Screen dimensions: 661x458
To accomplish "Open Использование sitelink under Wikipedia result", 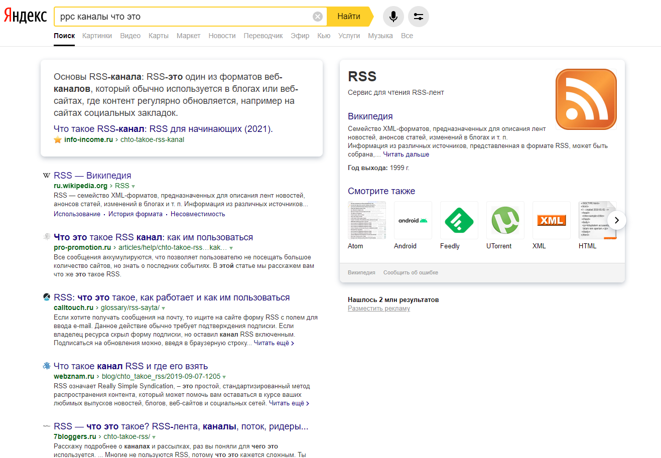I will [x=77, y=214].
